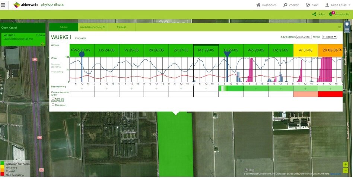Viewport: 353px width, 179px height.
Task: Click the delen share icon
Action: (314, 14)
